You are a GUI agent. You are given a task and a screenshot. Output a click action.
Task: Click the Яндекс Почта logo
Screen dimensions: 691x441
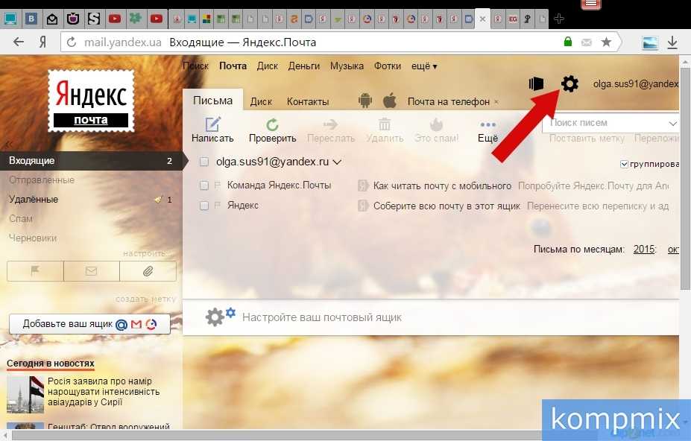click(x=91, y=101)
